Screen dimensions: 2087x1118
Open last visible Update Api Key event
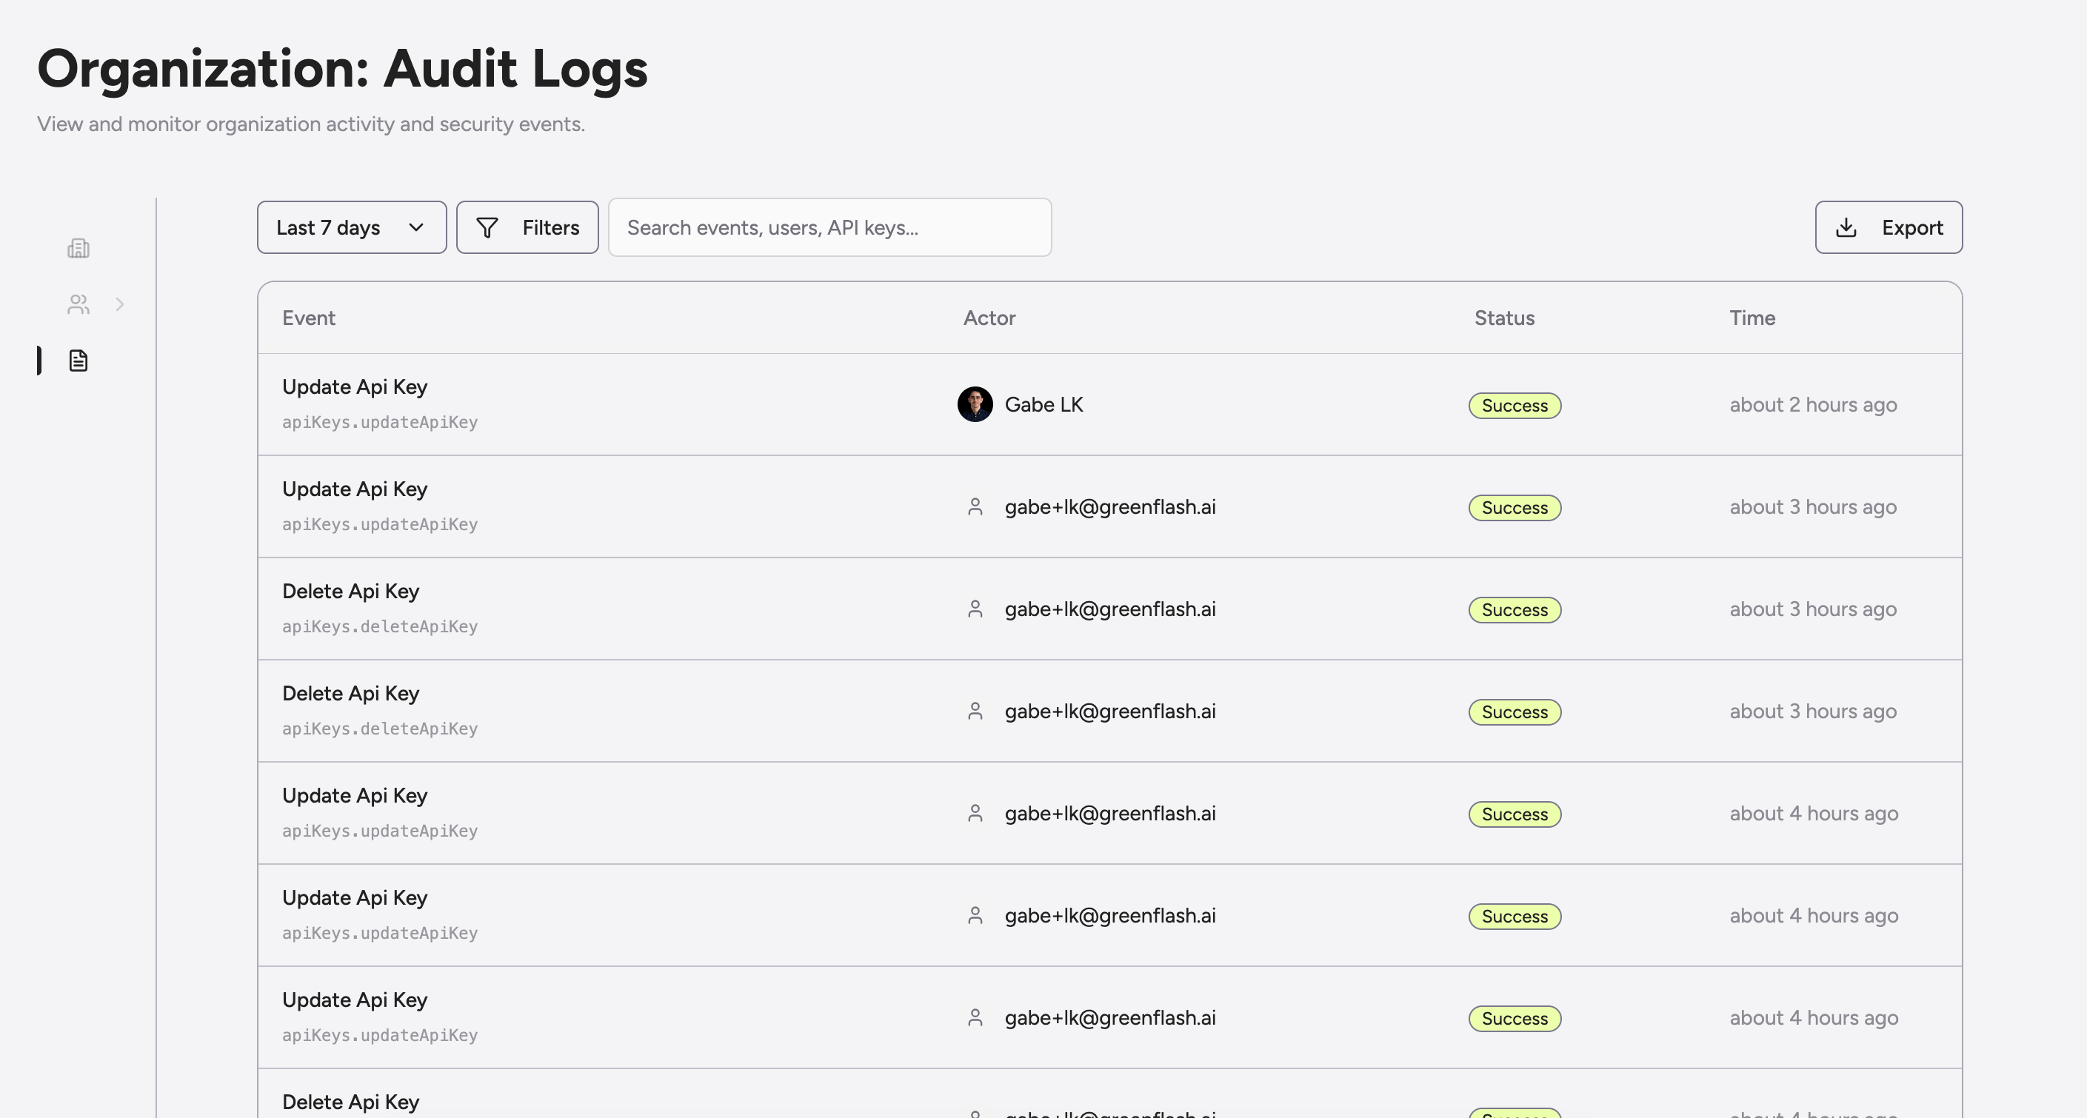(355, 999)
